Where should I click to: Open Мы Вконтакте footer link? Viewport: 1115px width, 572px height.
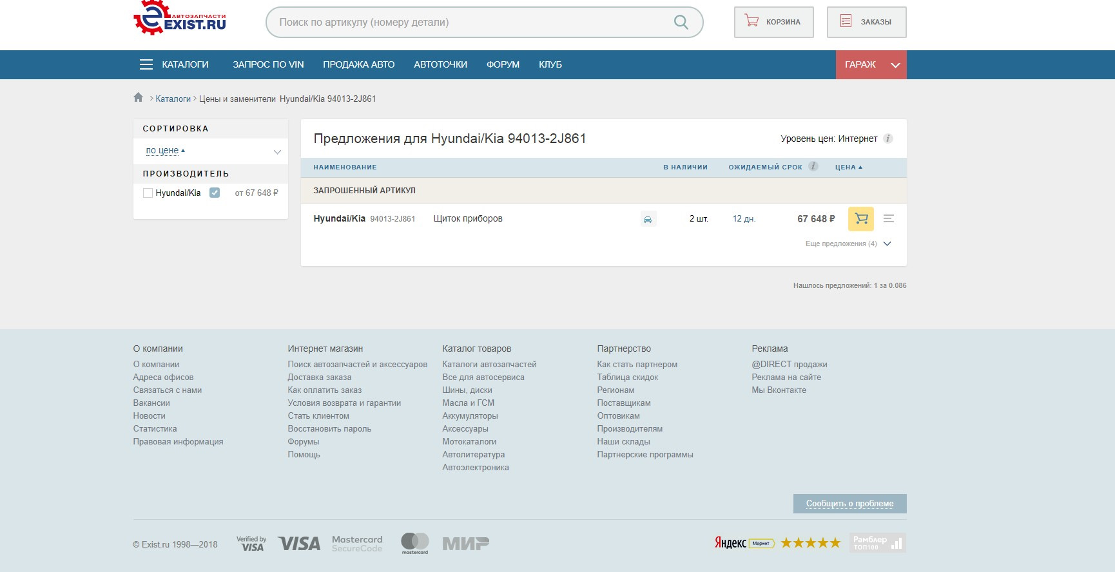[779, 390]
